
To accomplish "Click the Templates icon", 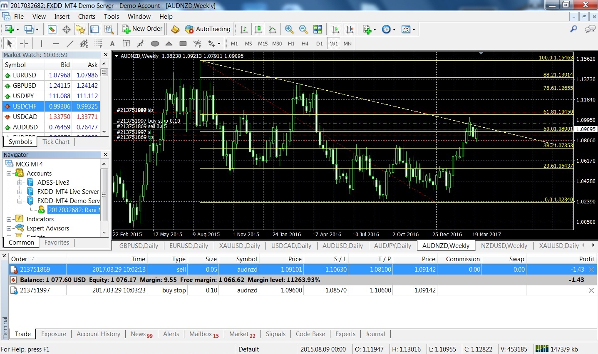I will (406, 29).
